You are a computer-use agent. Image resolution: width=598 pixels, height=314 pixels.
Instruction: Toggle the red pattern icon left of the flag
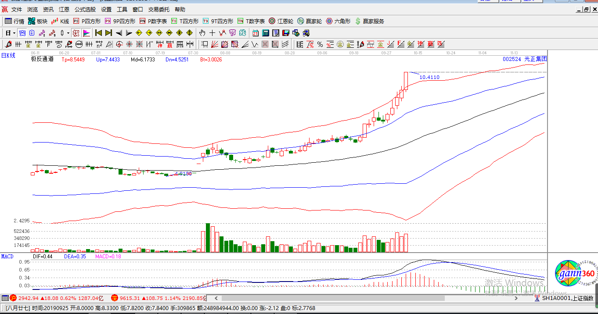[x=76, y=33]
